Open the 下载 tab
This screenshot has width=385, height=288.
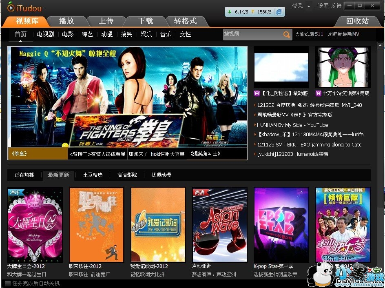(146, 21)
